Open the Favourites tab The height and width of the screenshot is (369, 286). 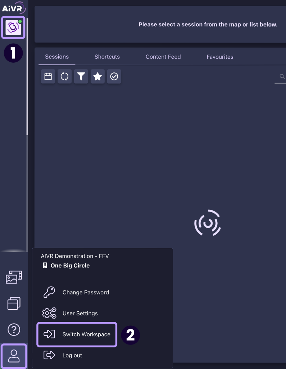pyautogui.click(x=220, y=57)
